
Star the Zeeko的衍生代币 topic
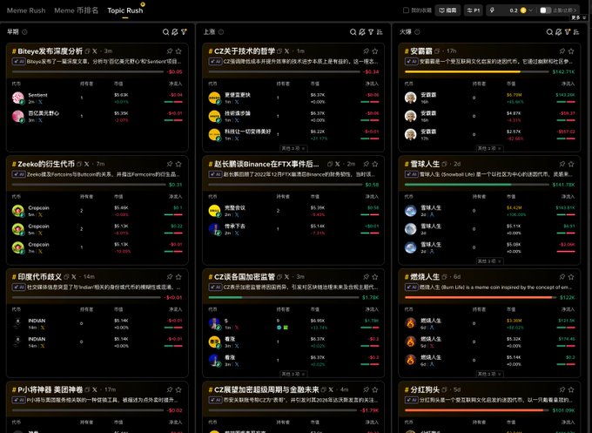point(178,164)
